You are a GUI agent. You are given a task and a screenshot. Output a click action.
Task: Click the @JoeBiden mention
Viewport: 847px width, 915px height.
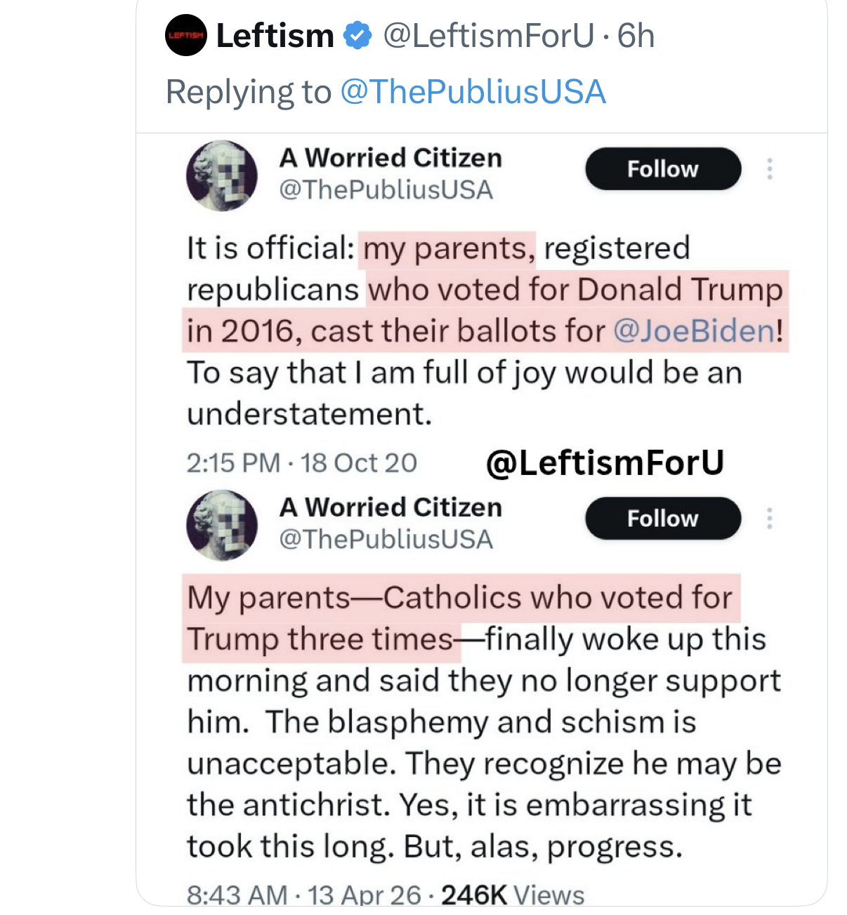694,331
